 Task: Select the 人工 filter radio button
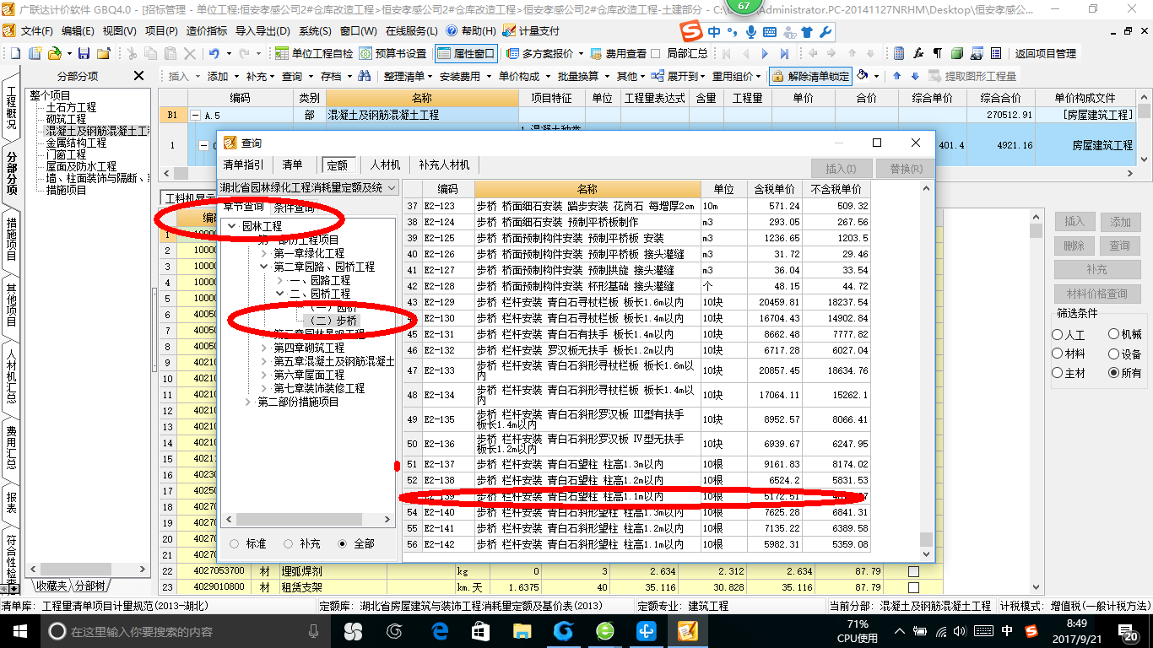coord(1058,334)
